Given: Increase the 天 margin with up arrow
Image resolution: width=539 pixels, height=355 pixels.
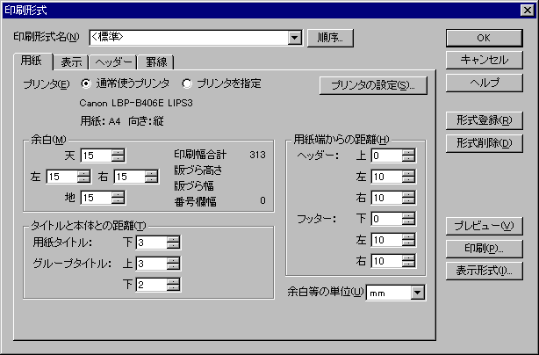Looking at the screenshot, I should coord(119,152).
